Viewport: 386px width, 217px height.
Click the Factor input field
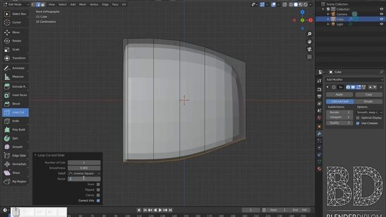click(84, 179)
